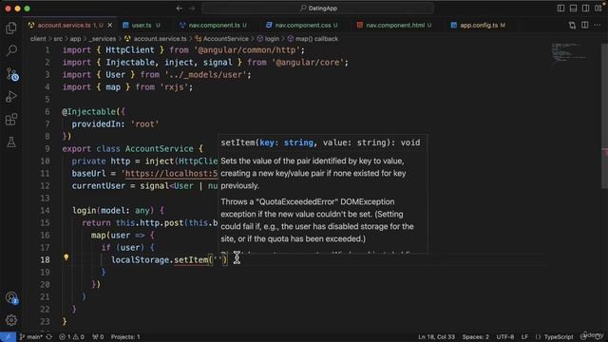Open the Source Control view
Screen dimensions: 608x342
11,74
